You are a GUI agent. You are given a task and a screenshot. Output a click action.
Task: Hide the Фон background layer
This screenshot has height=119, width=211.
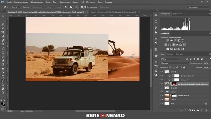162,103
